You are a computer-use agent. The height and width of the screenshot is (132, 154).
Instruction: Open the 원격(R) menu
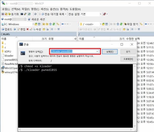pos(64,9)
